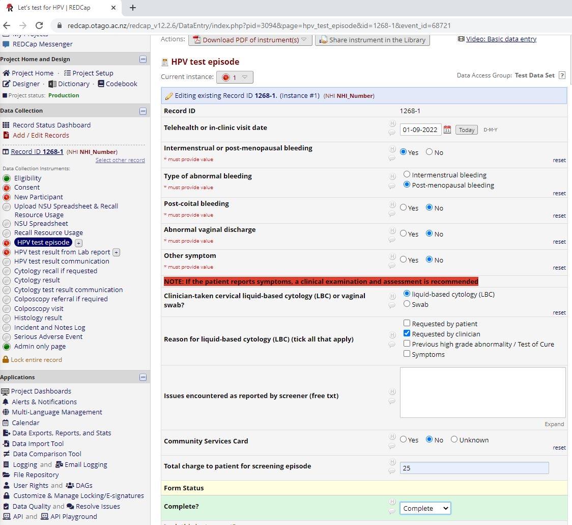Collapse the Applications section
572x525 pixels.
click(143, 377)
